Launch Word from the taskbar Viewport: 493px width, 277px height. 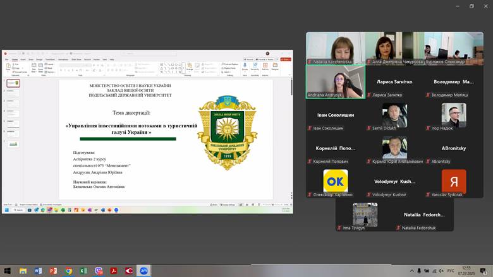(x=38, y=271)
